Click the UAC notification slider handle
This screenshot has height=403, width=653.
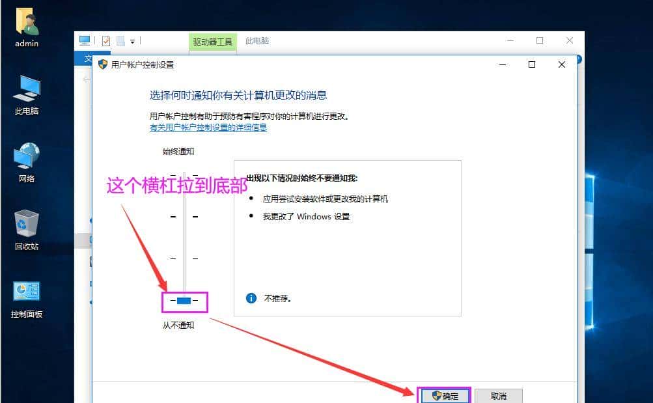click(183, 301)
